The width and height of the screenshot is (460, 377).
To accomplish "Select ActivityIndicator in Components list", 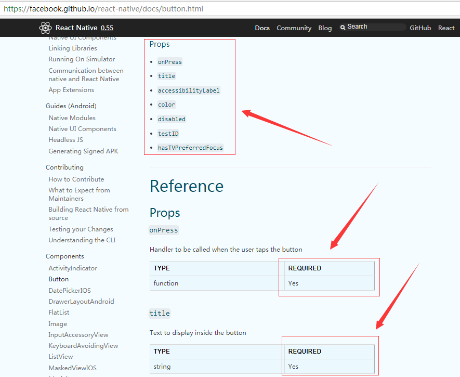I will 73,268.
